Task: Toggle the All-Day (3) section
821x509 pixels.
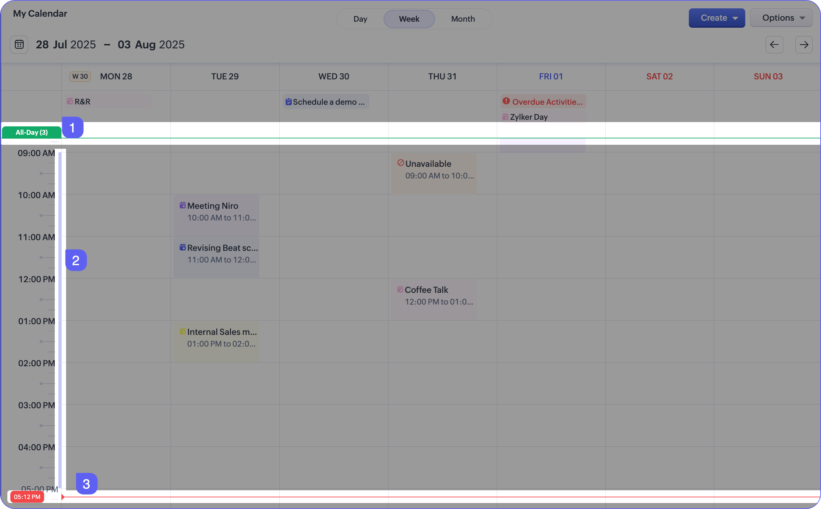Action: [x=32, y=132]
